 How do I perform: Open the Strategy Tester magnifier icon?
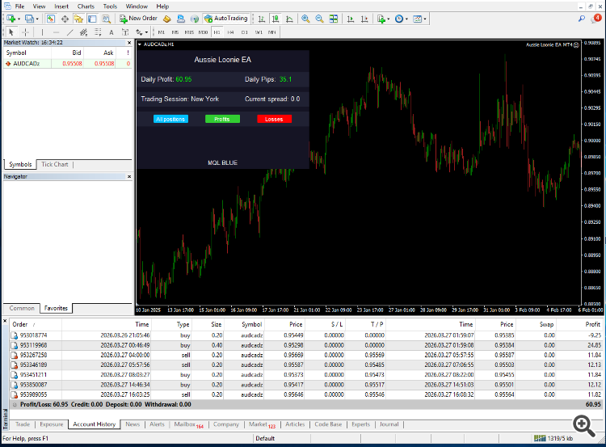[107, 19]
